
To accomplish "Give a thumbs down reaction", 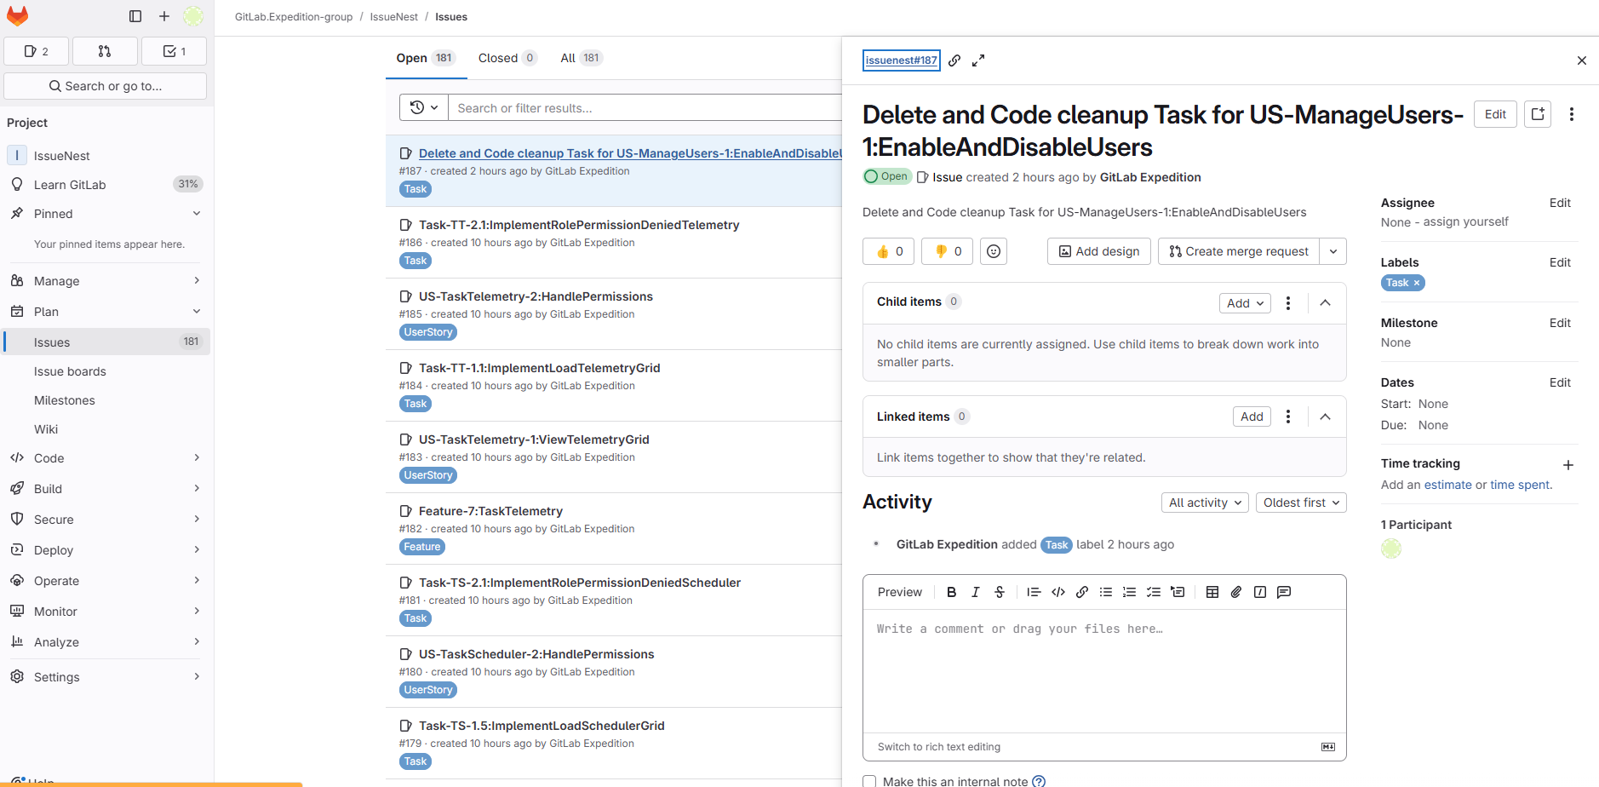I will [948, 251].
